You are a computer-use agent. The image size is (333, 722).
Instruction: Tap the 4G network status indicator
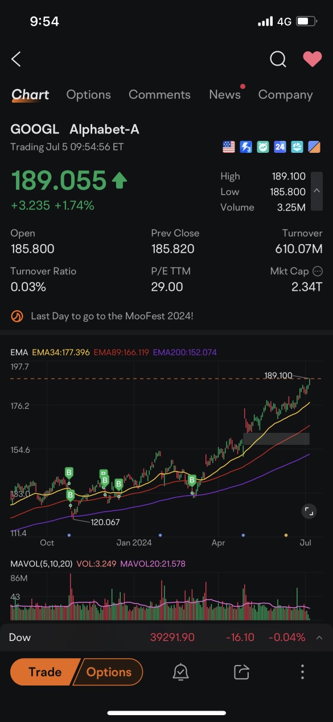pyautogui.click(x=284, y=22)
